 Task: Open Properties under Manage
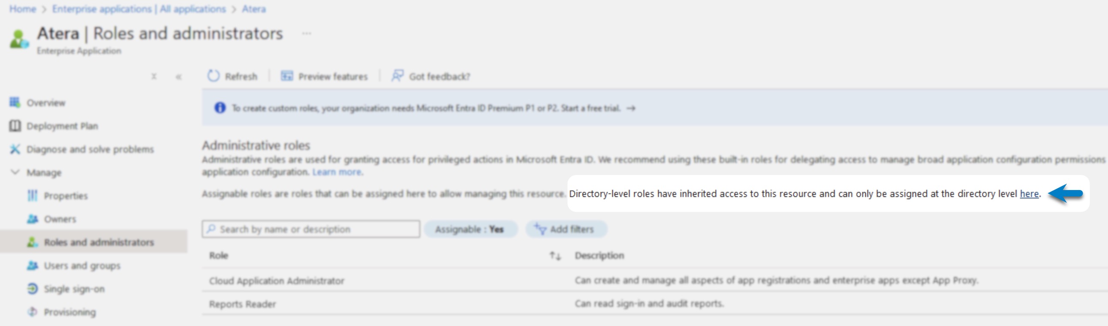tap(66, 196)
